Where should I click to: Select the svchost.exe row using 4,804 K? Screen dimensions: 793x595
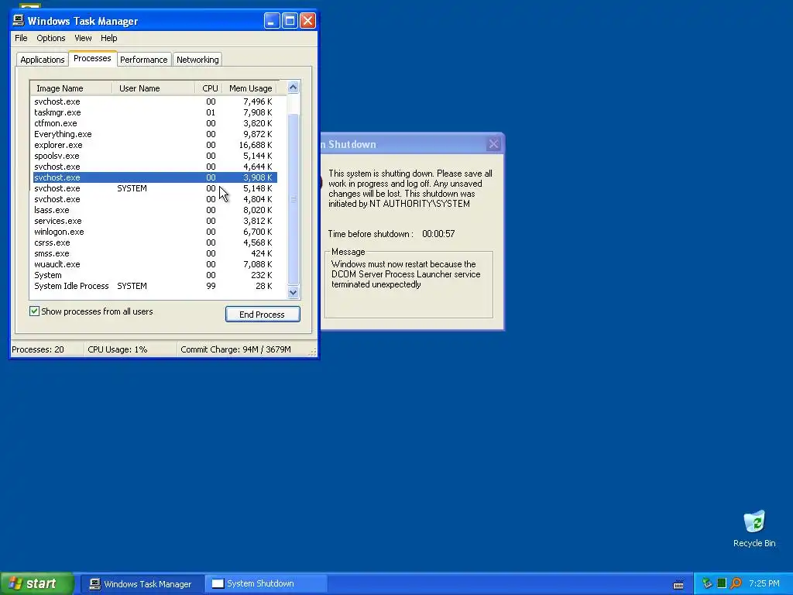(155, 199)
